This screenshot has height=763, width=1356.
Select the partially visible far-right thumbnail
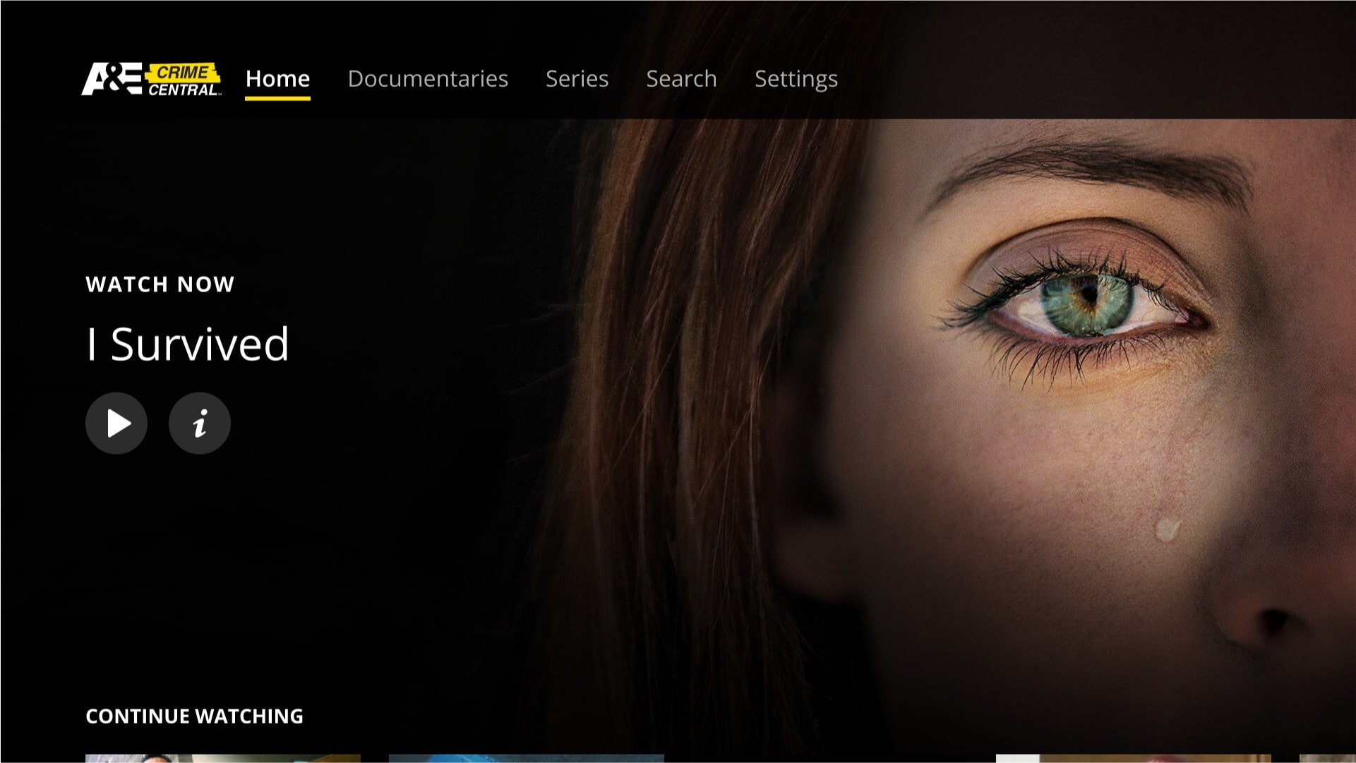point(1327,758)
